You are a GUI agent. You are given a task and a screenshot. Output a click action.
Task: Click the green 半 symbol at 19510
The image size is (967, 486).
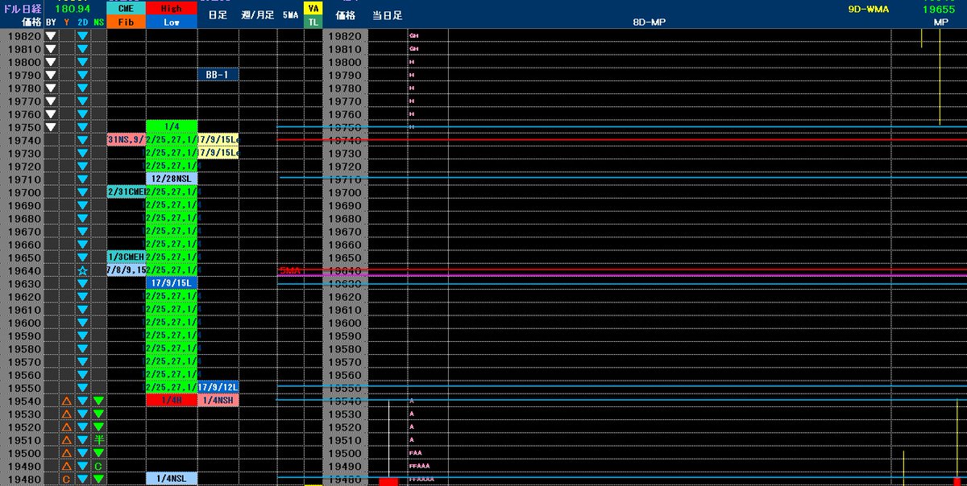pos(98,440)
